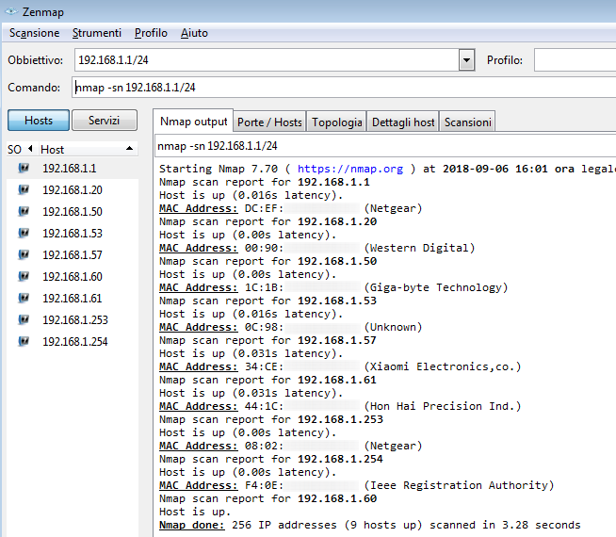Screen dimensions: 616x537
Task: Select host 192.168.1.254 in the list
Action: (74, 341)
